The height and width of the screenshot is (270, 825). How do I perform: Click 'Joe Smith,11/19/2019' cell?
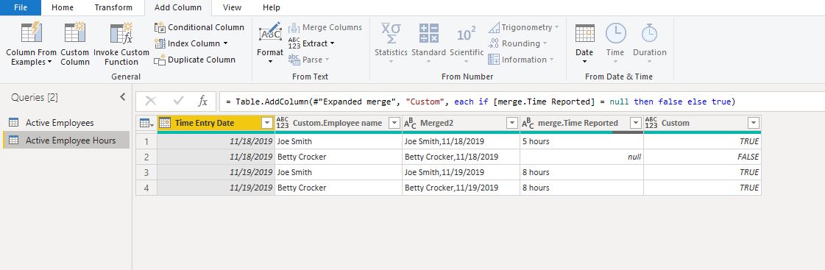click(461, 172)
